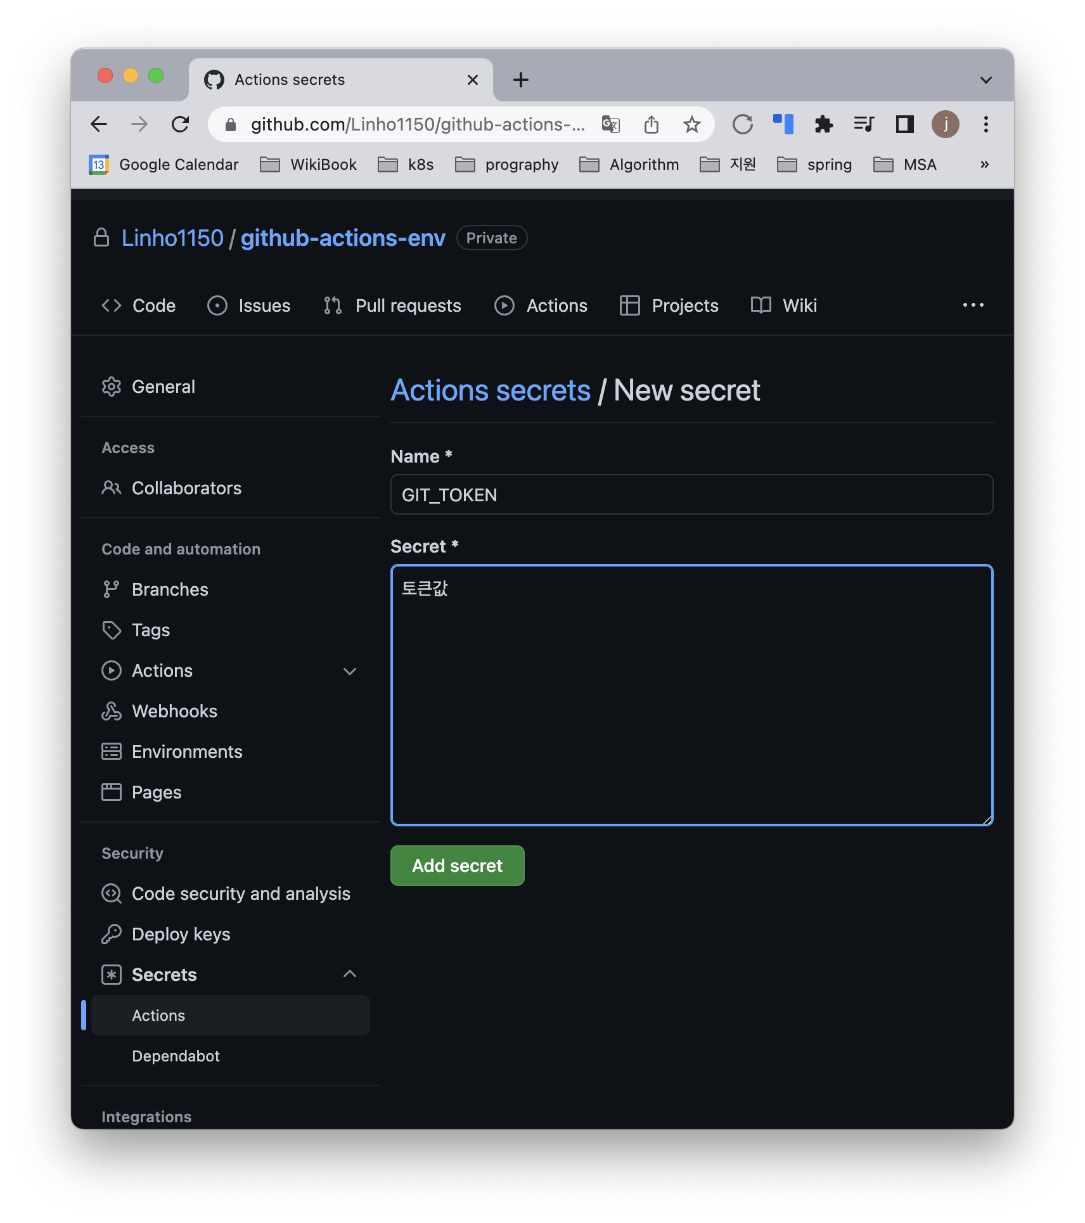Select Dependabot under Secrets

[x=176, y=1056]
